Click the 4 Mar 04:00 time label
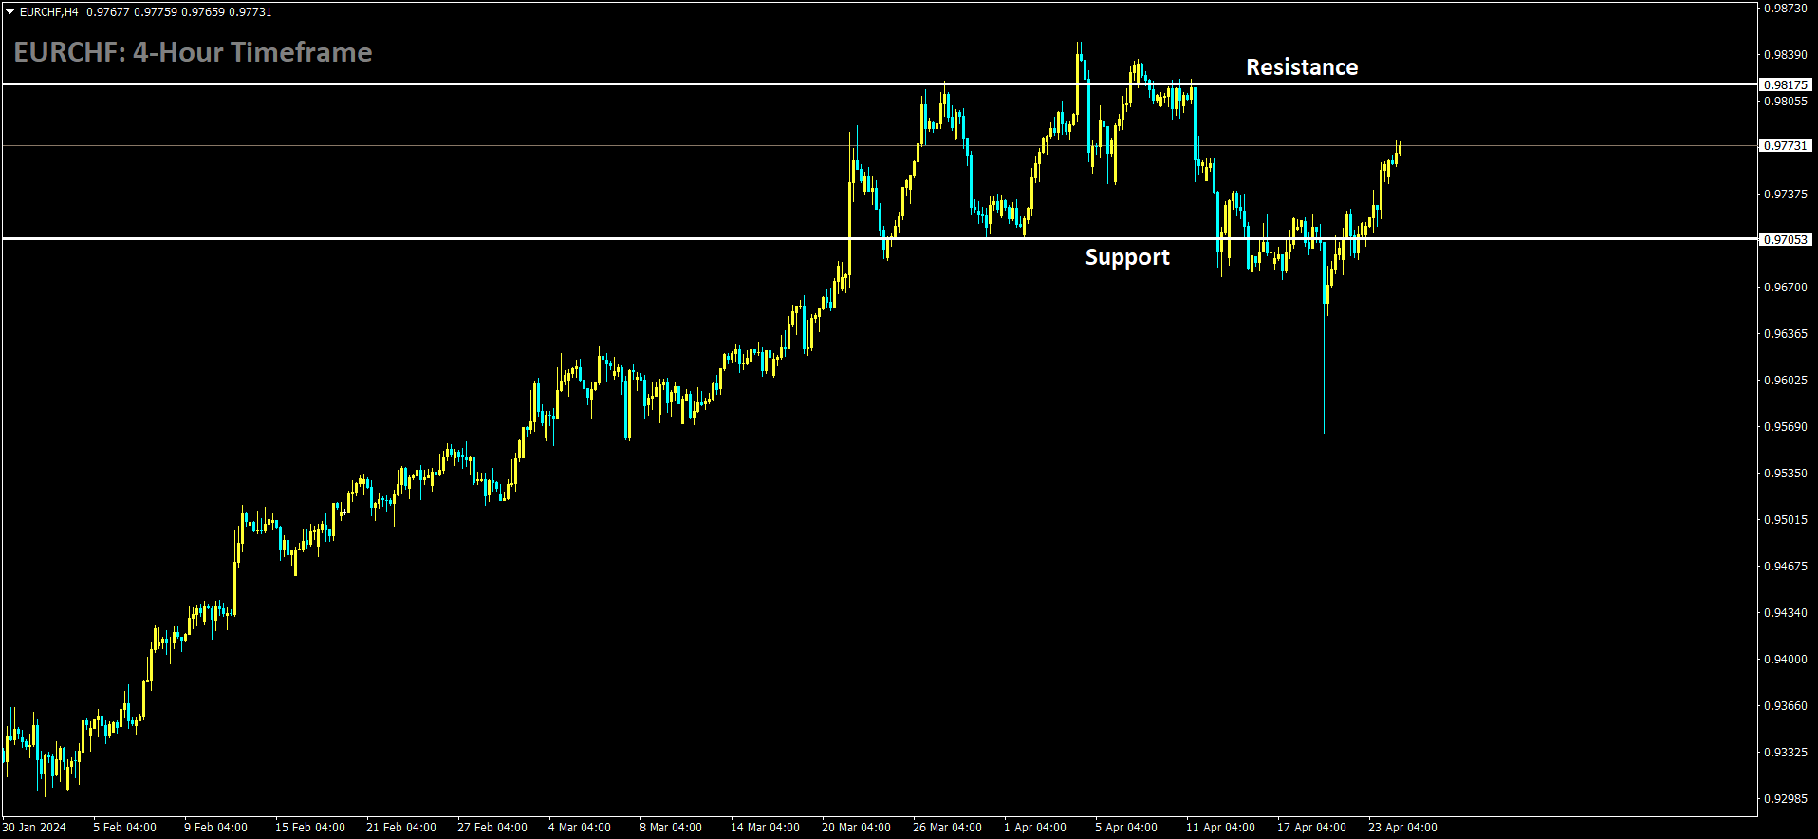 pos(580,827)
